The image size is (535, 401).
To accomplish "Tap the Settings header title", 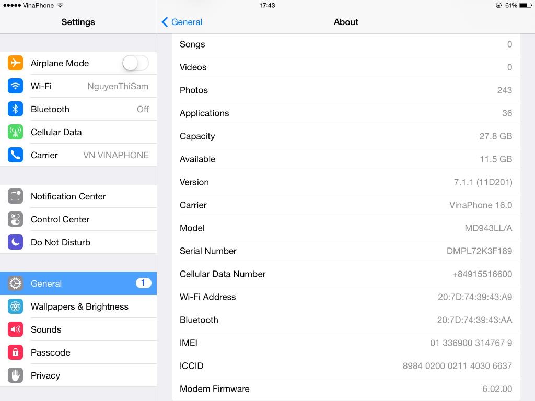I will pos(78,22).
